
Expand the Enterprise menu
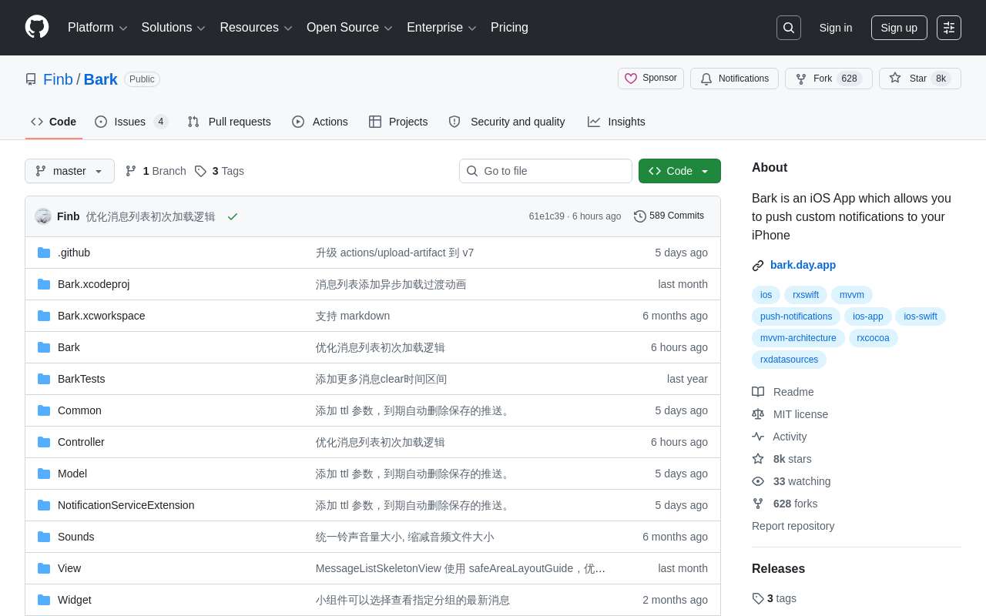(x=441, y=28)
